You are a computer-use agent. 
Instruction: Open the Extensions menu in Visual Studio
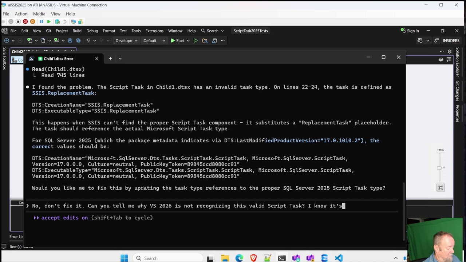pyautogui.click(x=154, y=31)
